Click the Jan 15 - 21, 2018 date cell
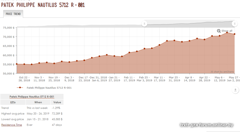Image resolution: width=240 pixels, height=132 pixels. click(x=37, y=119)
